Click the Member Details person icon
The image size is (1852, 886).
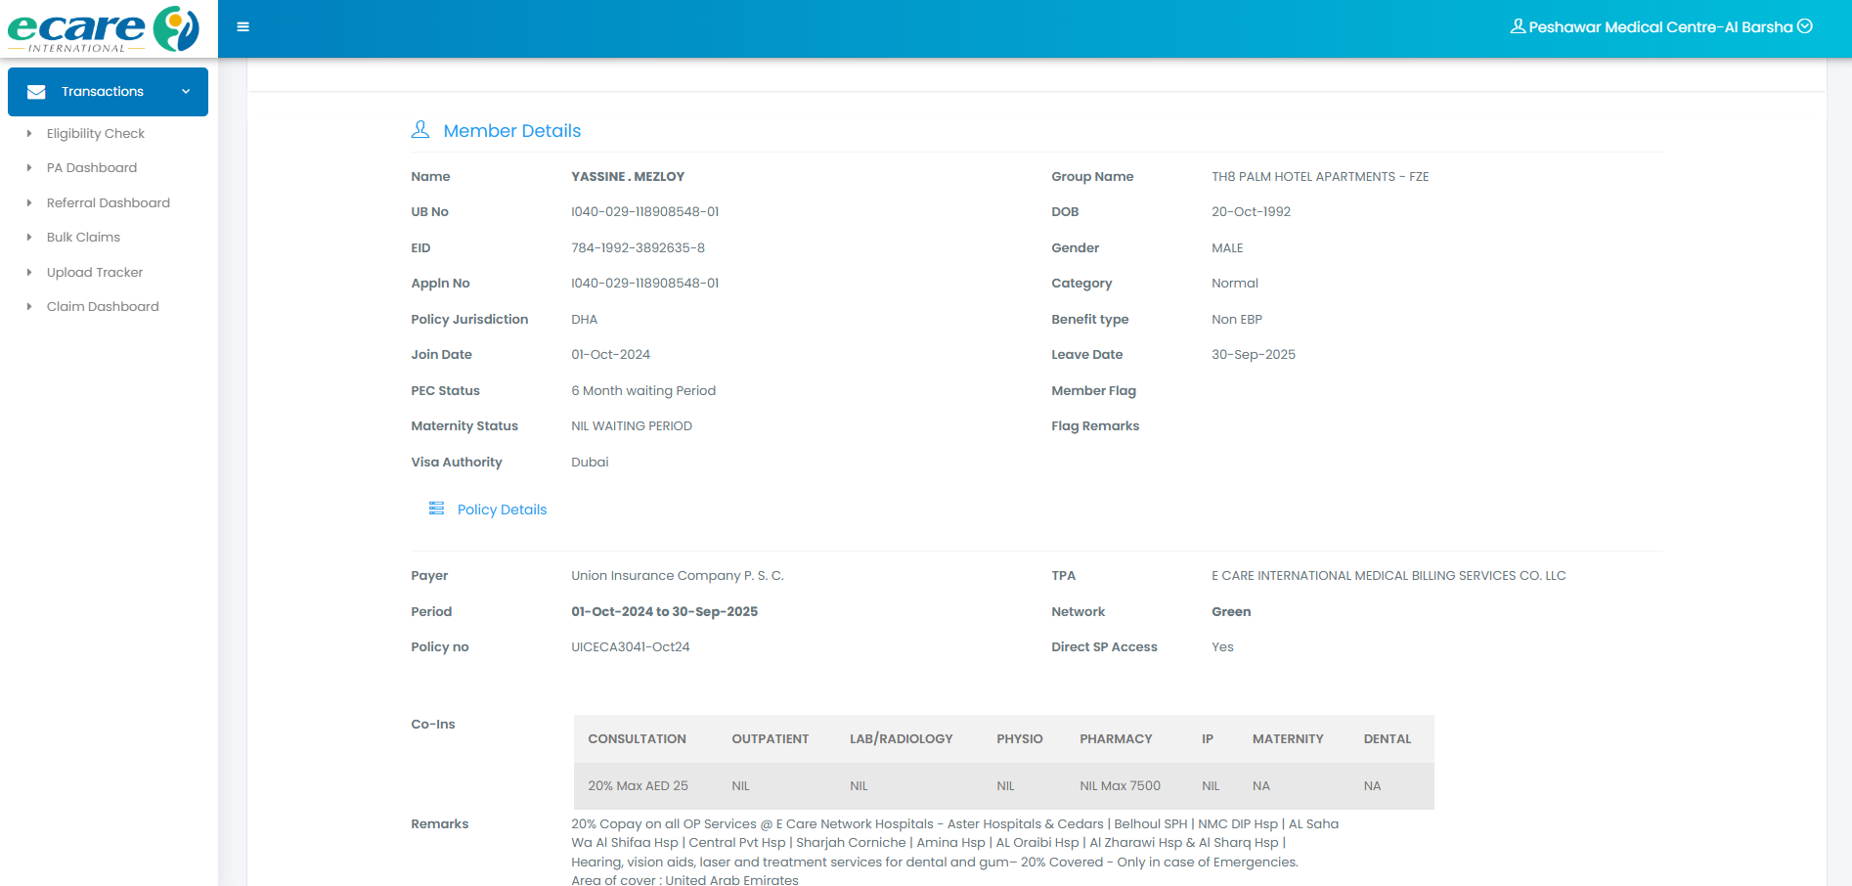420,130
